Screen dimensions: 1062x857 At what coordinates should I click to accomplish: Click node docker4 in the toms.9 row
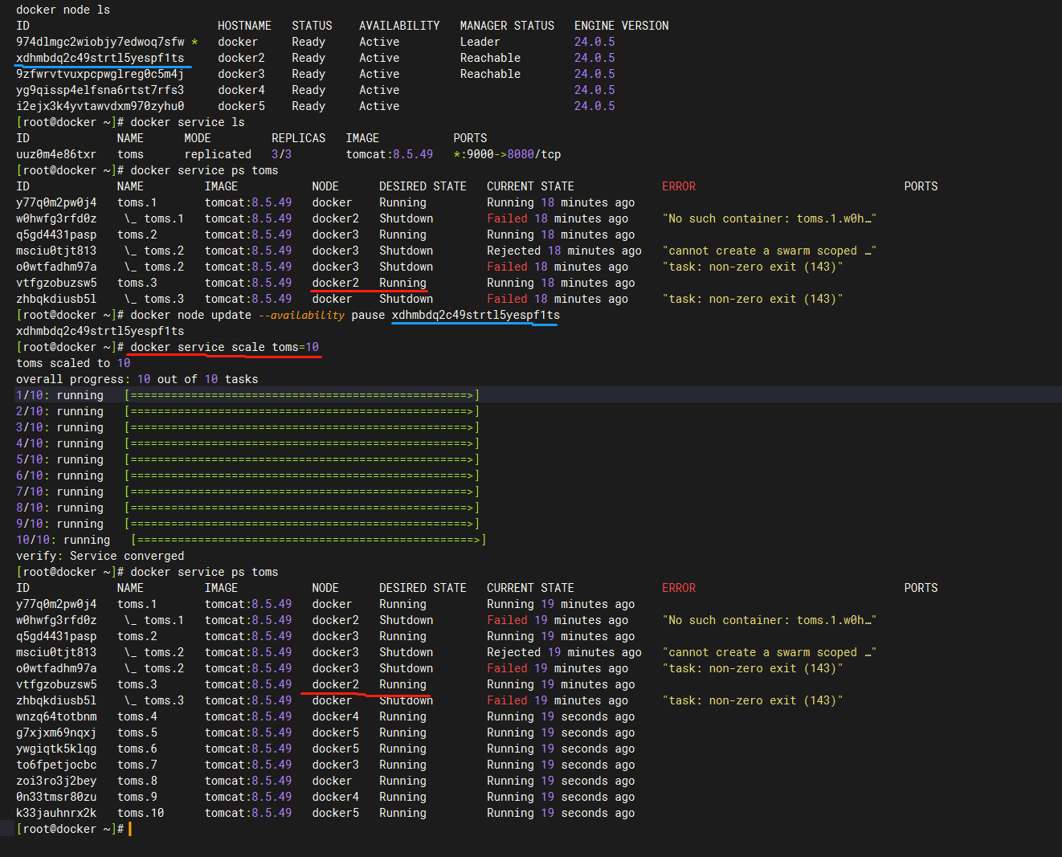point(336,797)
